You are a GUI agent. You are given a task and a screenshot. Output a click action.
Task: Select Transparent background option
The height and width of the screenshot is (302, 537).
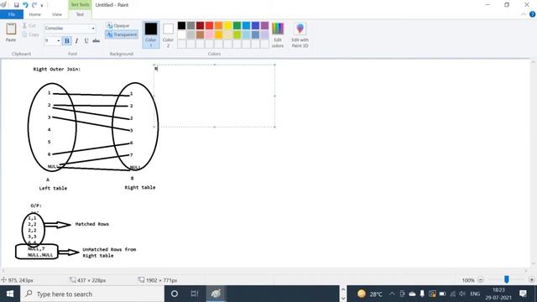(x=122, y=34)
